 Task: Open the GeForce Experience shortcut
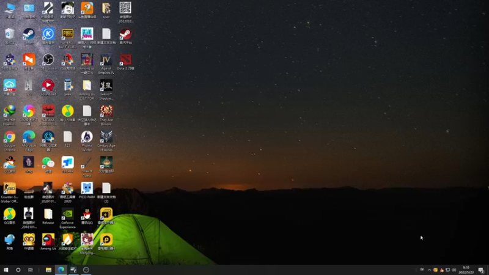pyautogui.click(x=67, y=215)
